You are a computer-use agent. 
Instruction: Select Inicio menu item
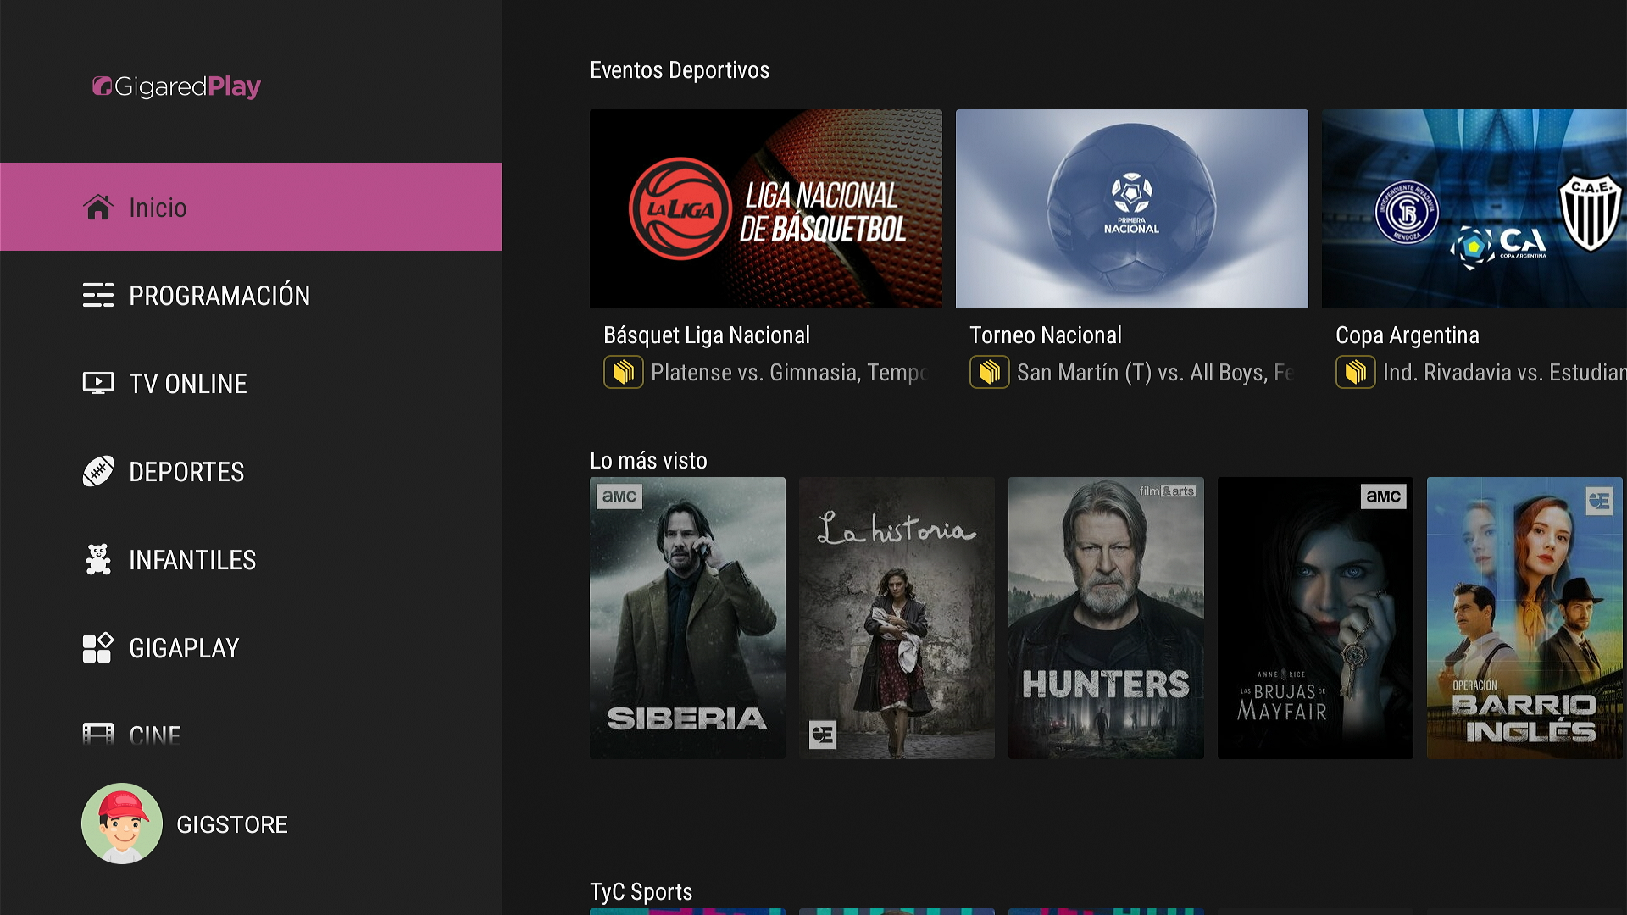pyautogui.click(x=251, y=207)
